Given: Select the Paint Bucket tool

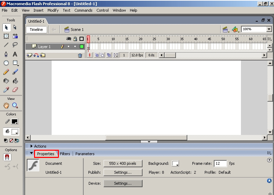Looking at the screenshot, I should (15, 81).
